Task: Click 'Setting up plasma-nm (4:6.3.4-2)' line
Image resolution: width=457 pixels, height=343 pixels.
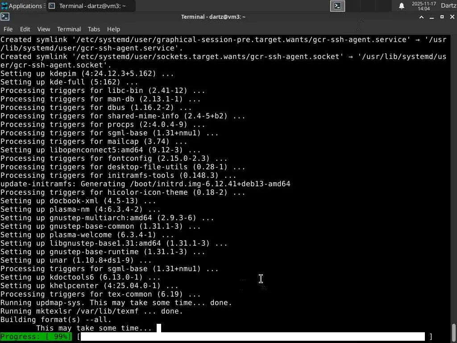Action: [80, 209]
